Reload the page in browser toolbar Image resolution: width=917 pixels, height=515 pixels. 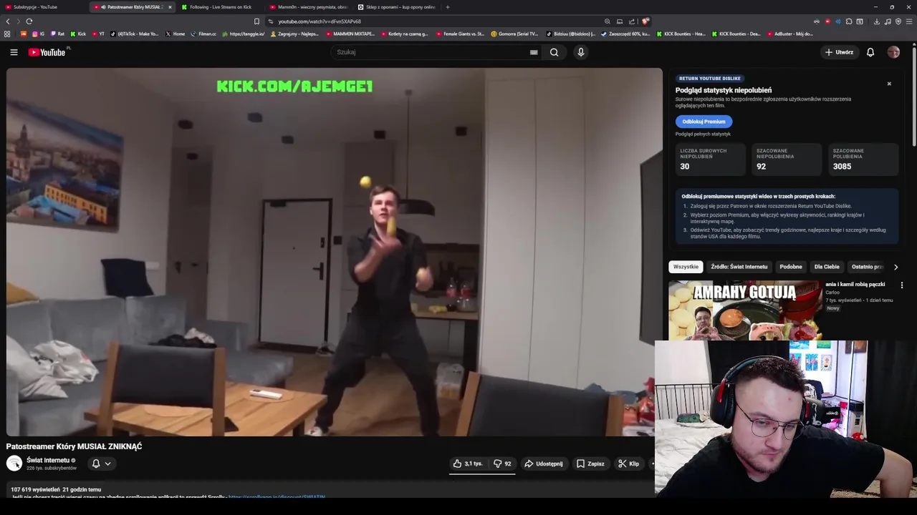[x=29, y=21]
